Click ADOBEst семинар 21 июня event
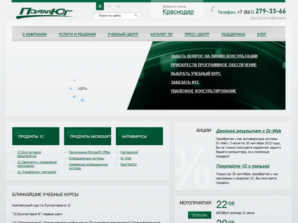 [x=235, y=213]
